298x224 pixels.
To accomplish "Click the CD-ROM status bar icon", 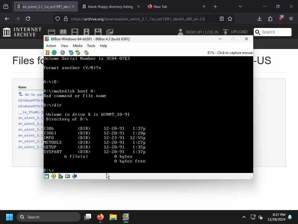I will tap(54, 176).
